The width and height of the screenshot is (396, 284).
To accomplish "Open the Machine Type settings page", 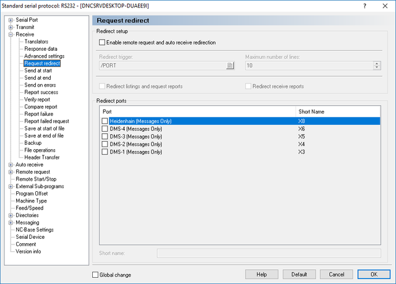I will tap(31, 201).
